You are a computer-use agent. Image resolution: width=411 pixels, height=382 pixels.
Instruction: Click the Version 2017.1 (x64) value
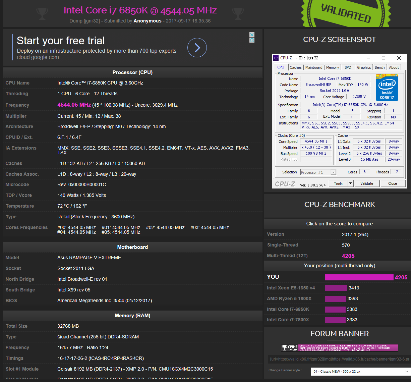355,234
